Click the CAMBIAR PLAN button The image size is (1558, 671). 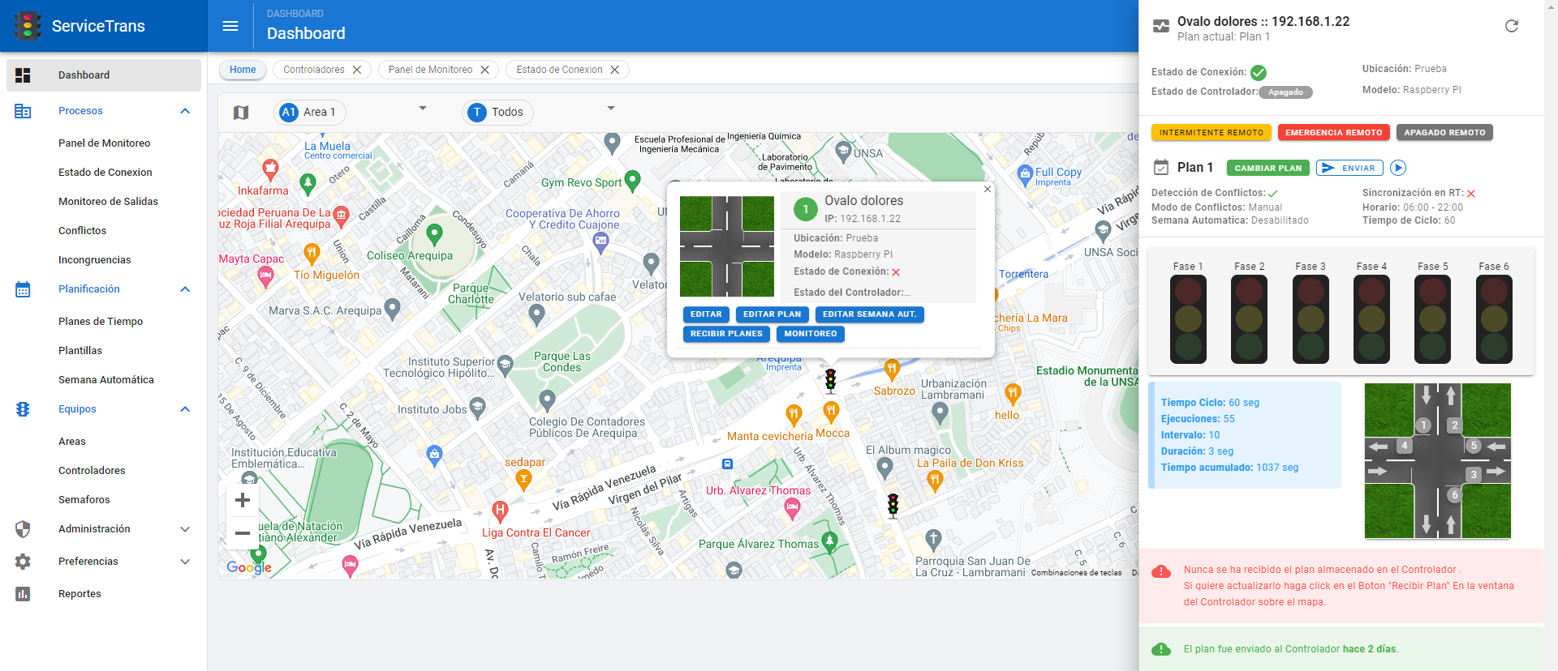[1267, 168]
